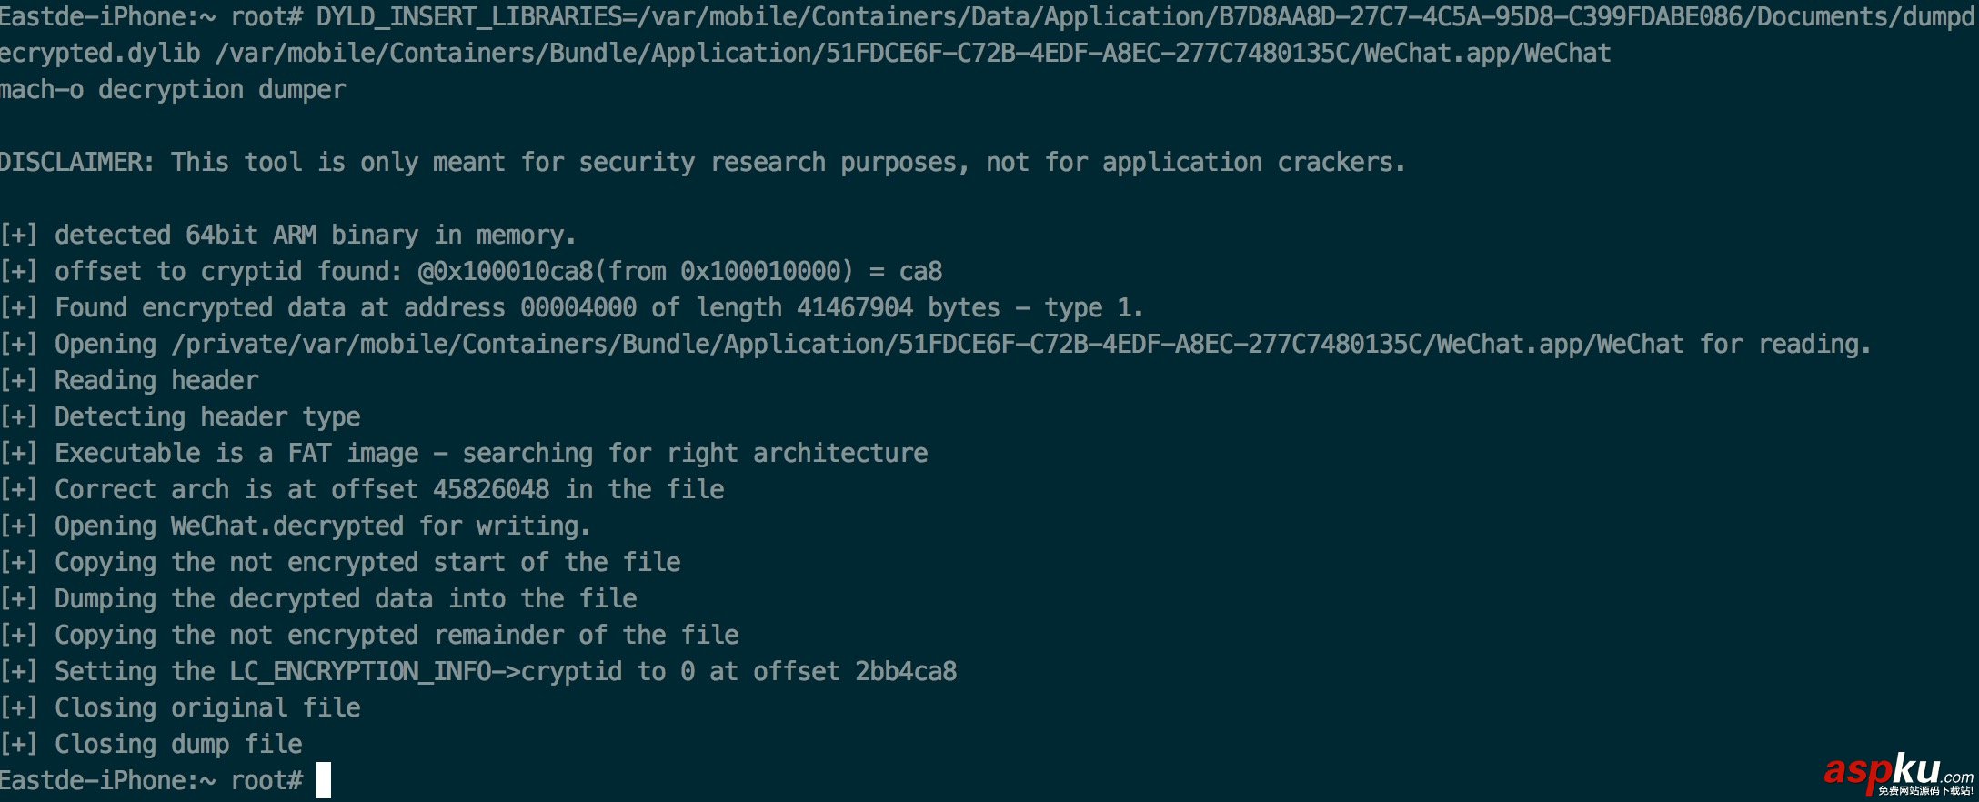
Task: Click the 'mach-o decryption dumper' line
Action: [173, 90]
